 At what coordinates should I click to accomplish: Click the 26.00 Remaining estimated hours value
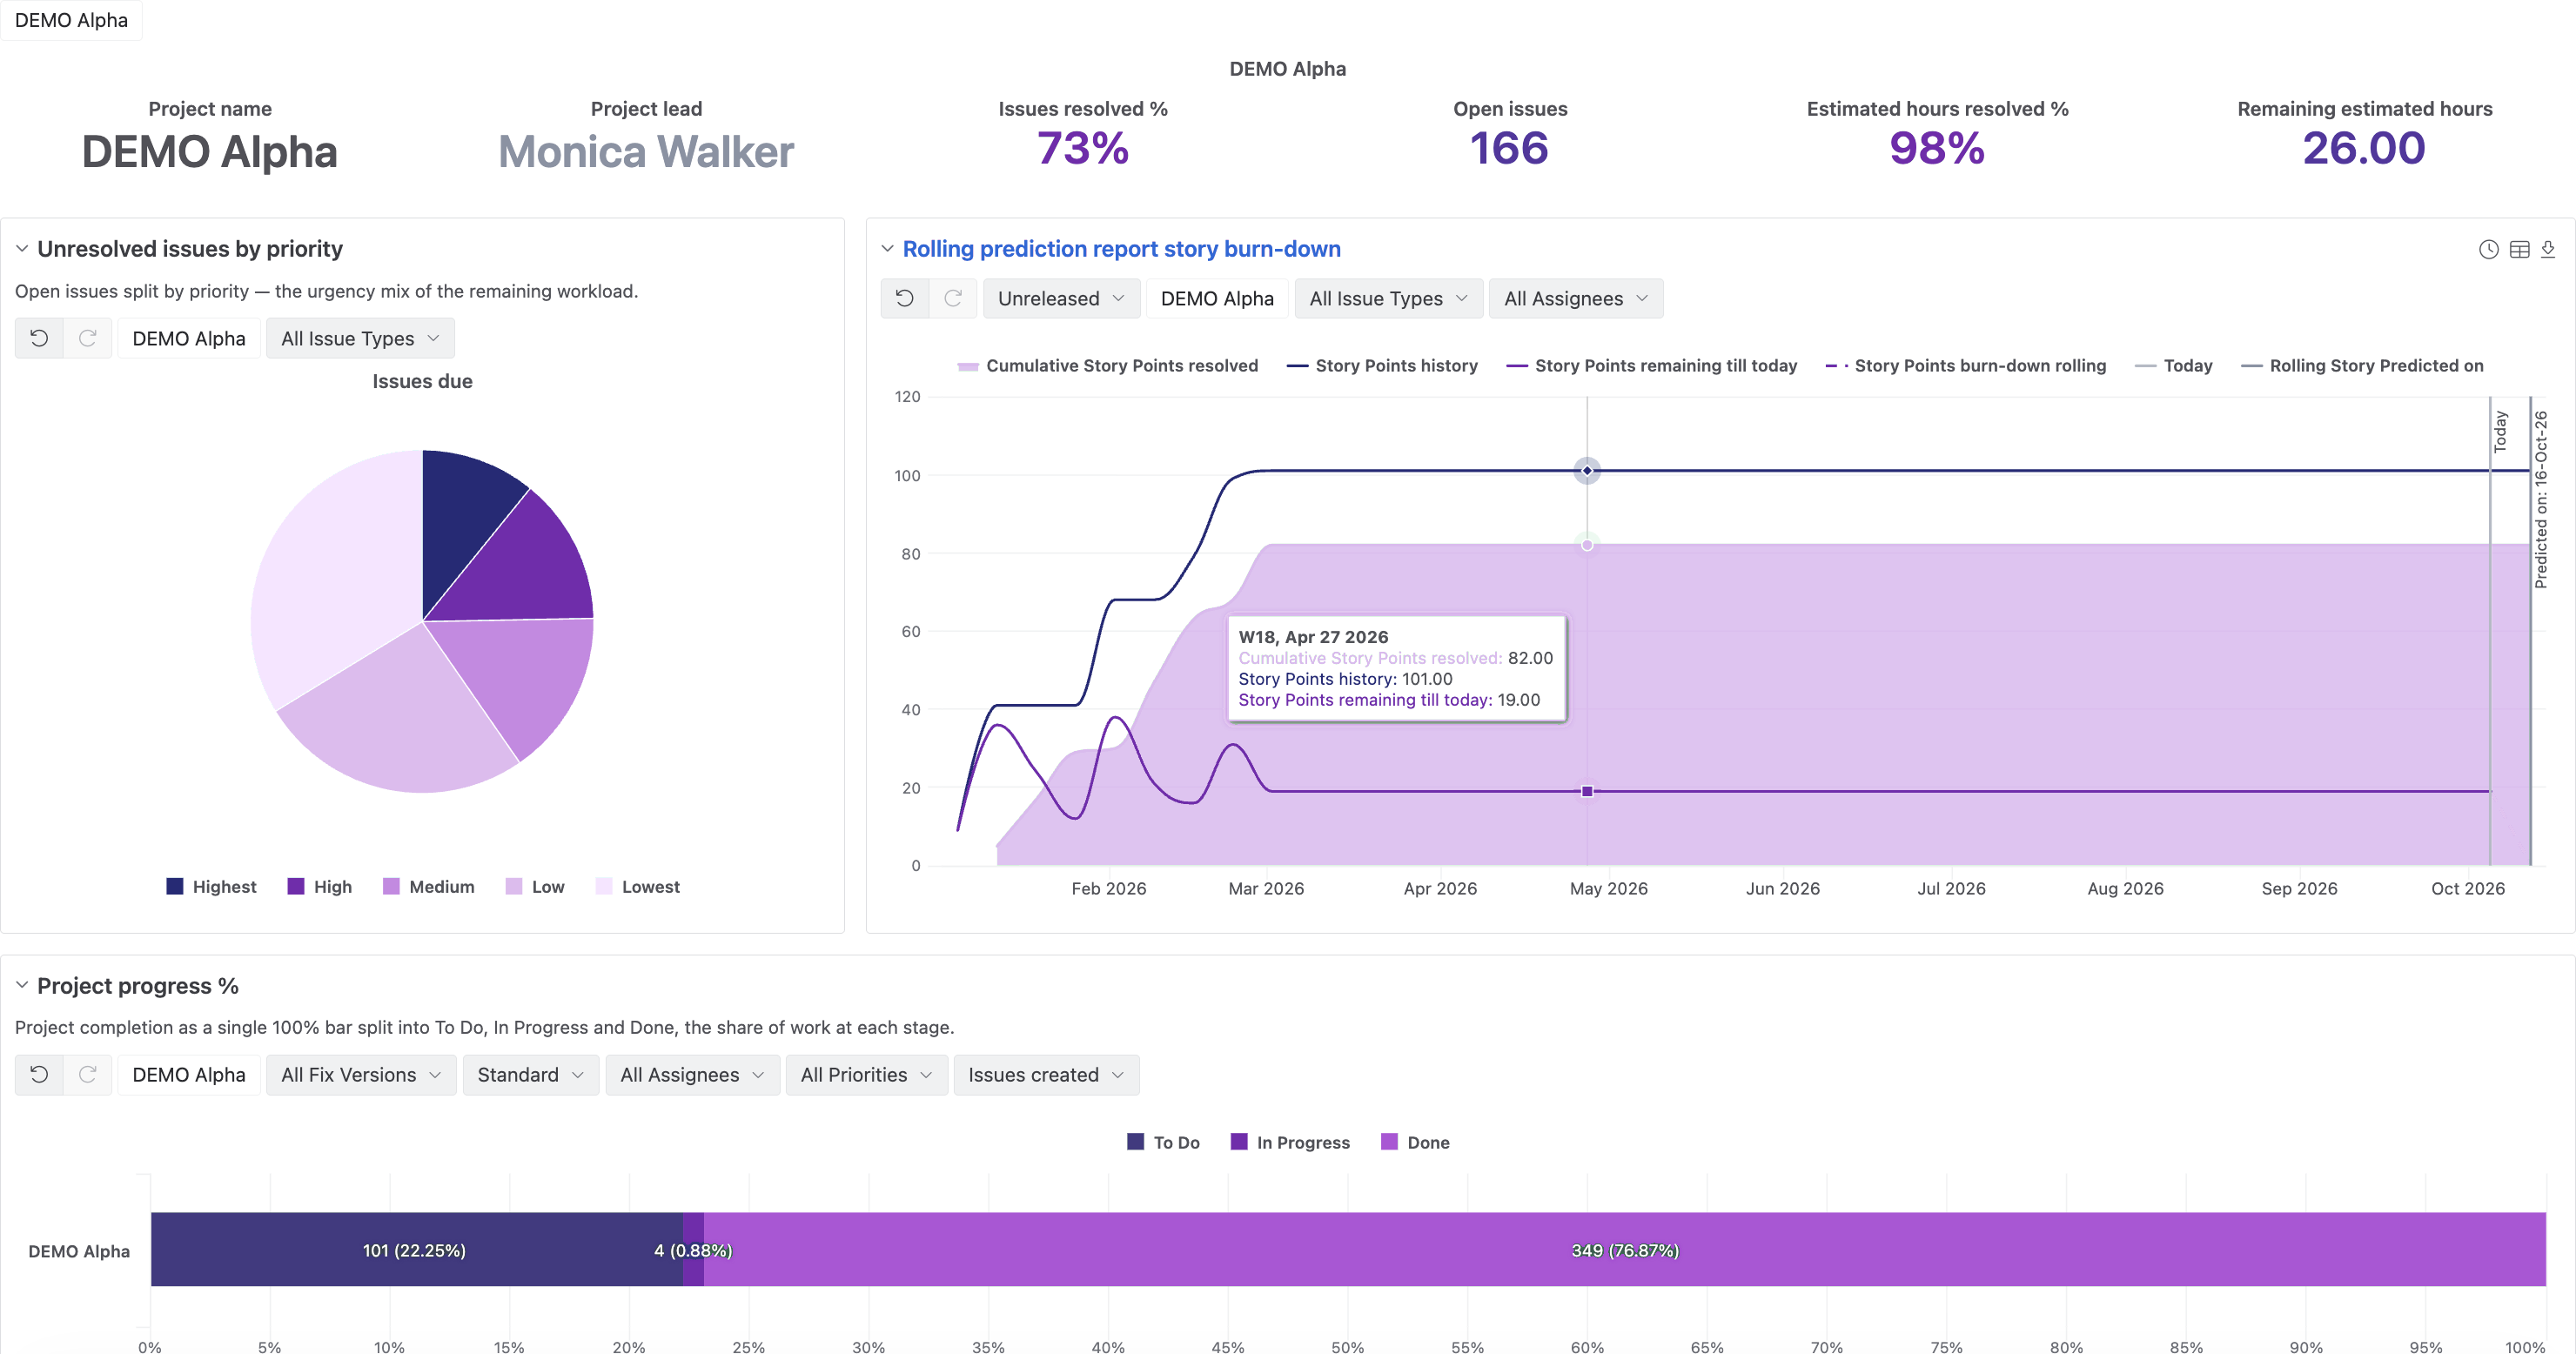[2364, 148]
